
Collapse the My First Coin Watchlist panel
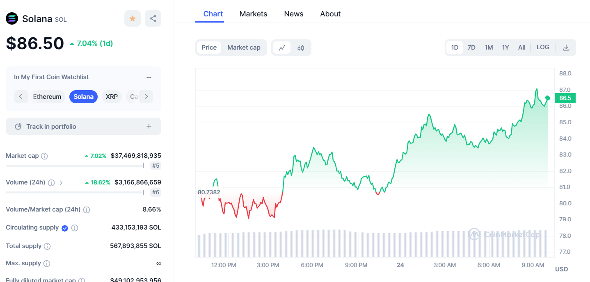149,77
